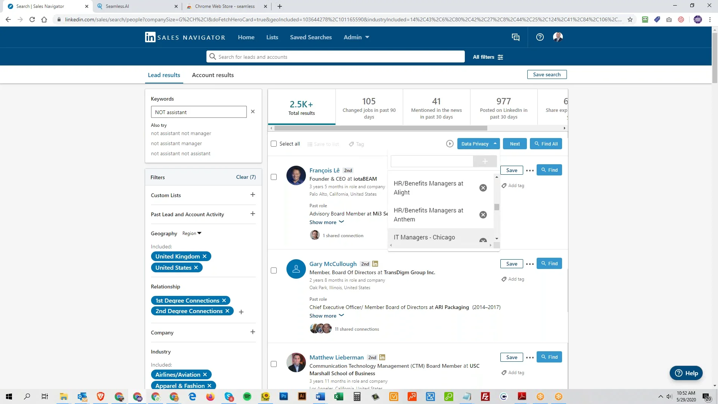The width and height of the screenshot is (718, 404).
Task: Open Saved Searches
Action: 311,37
